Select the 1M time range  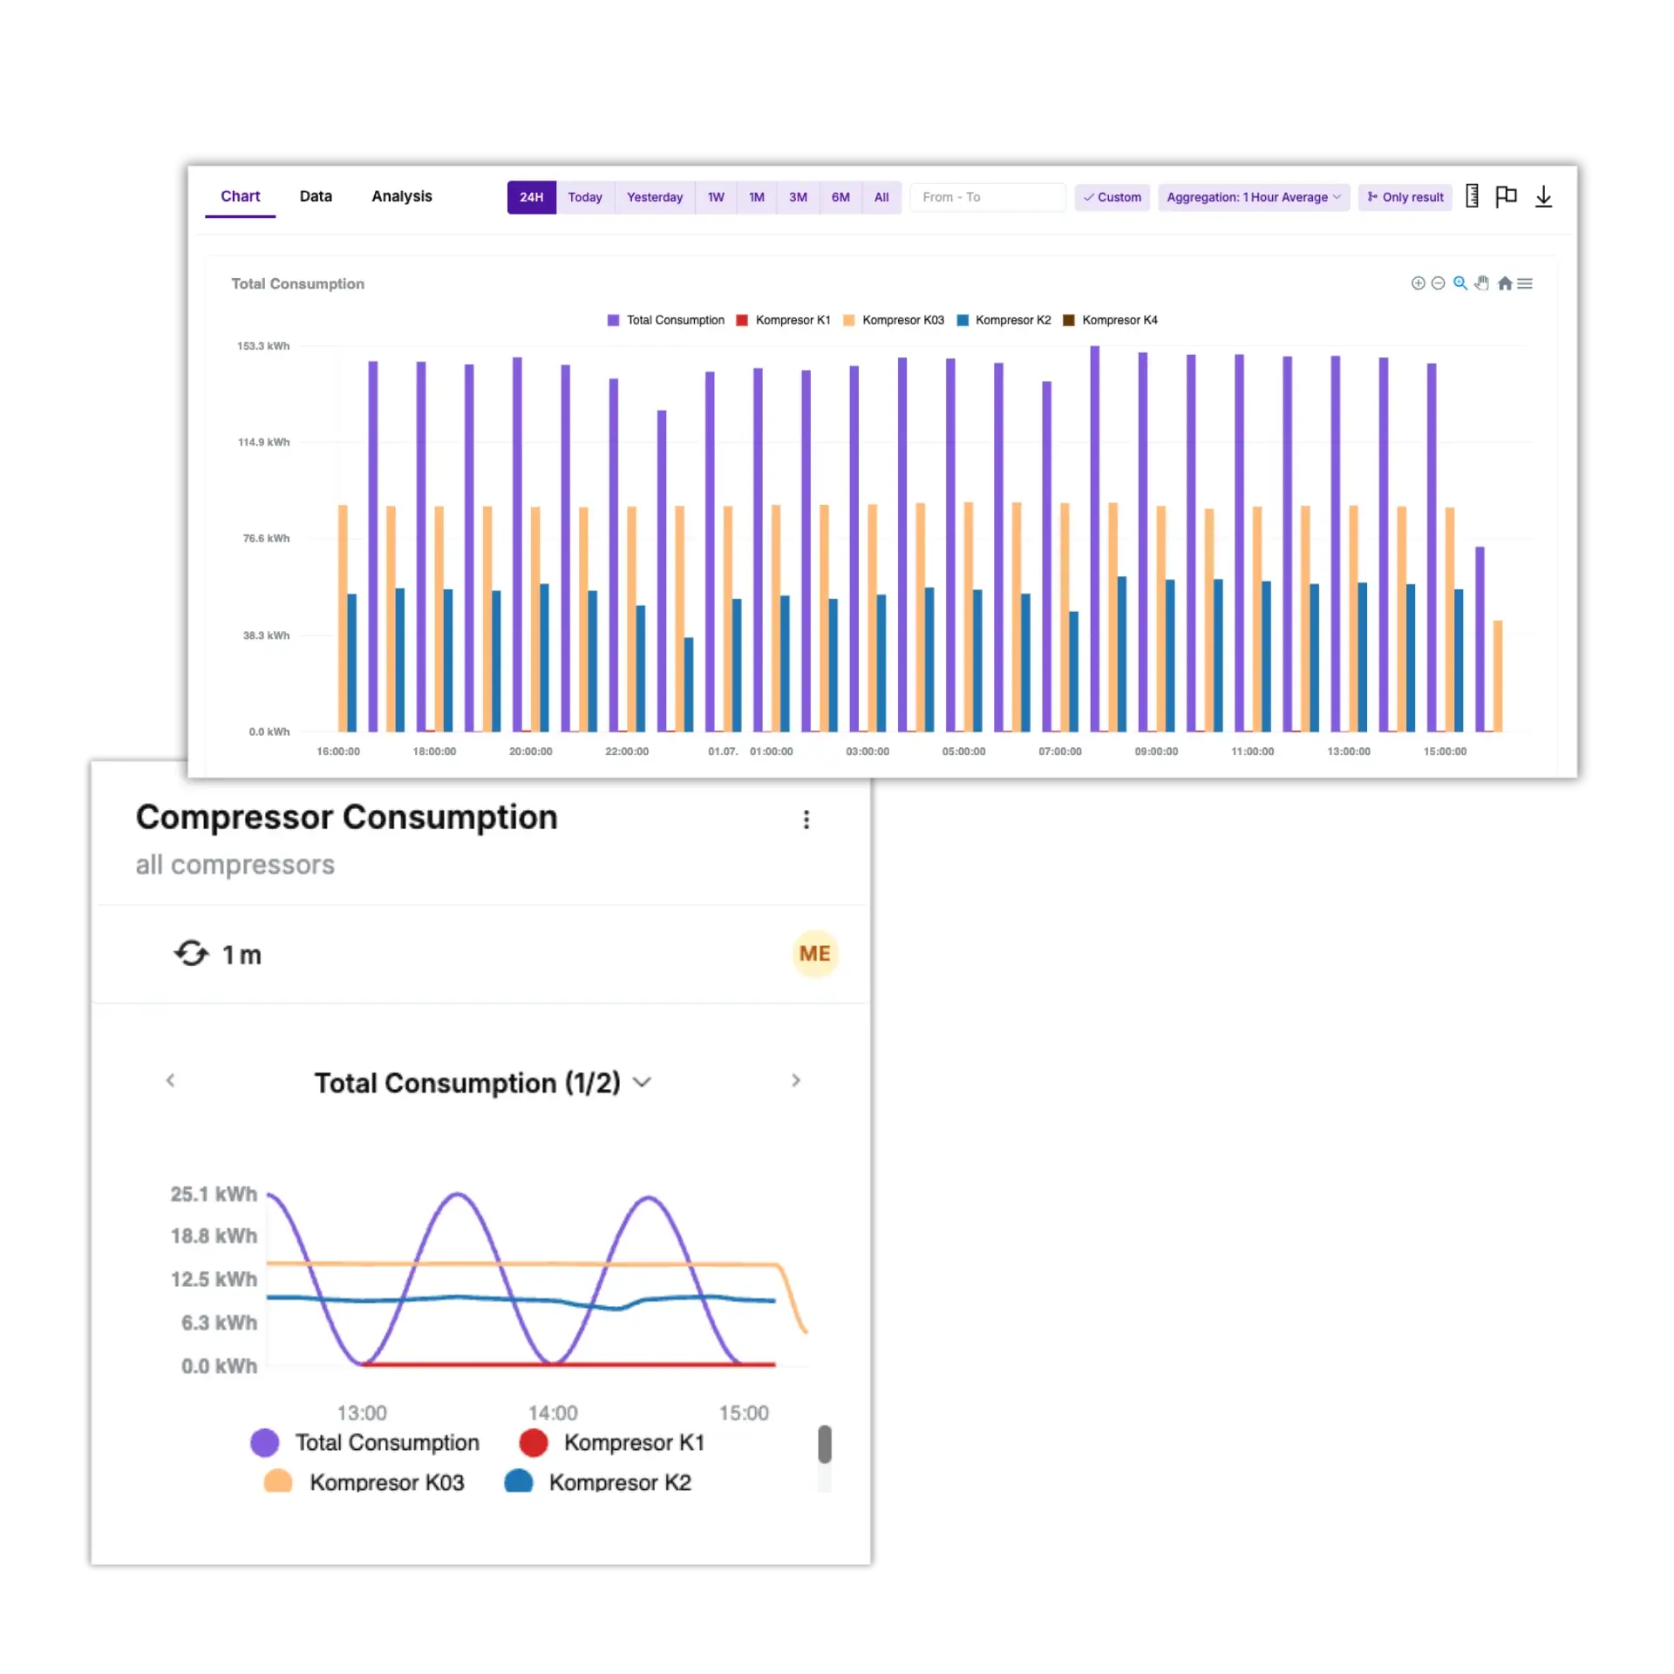pos(757,197)
